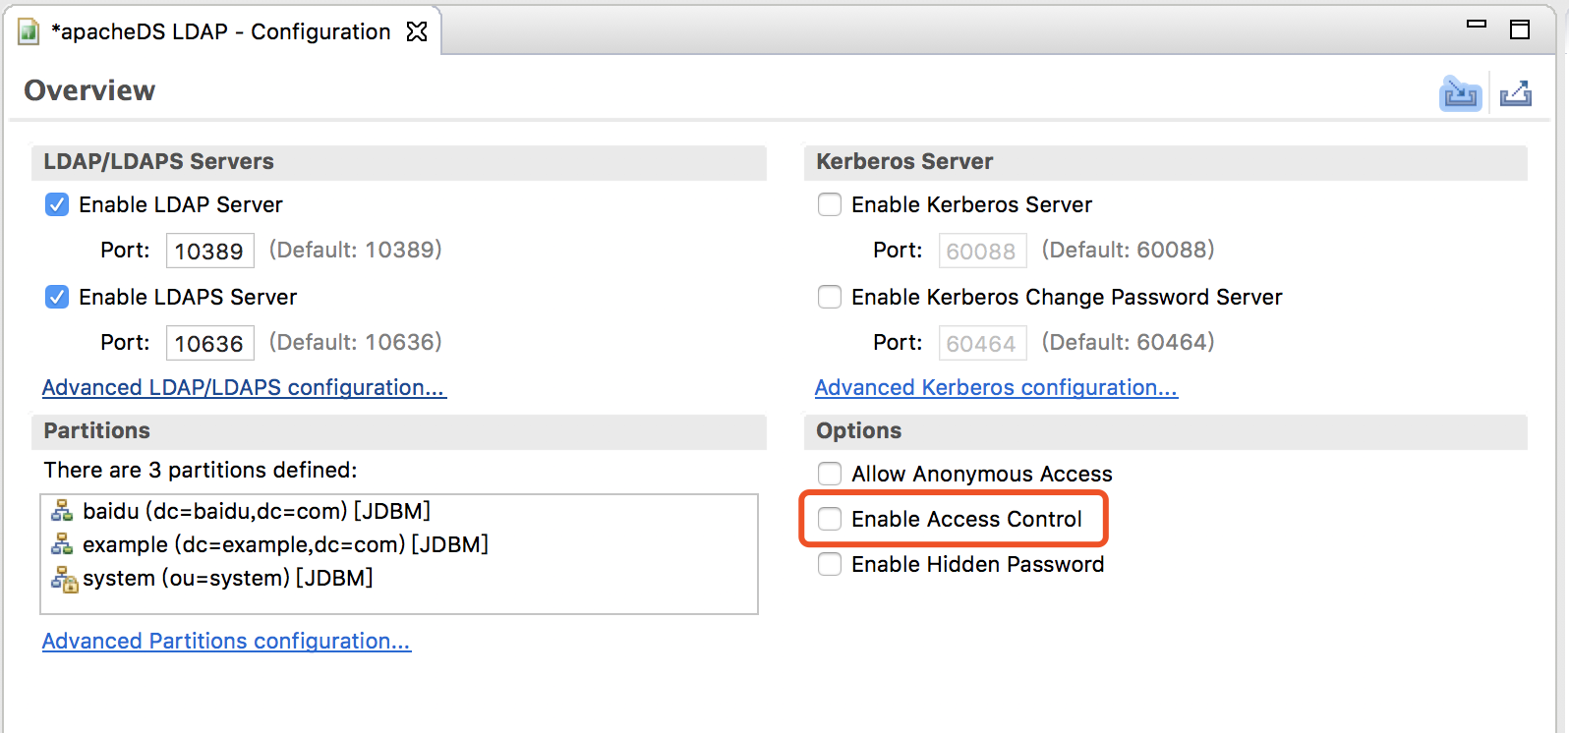This screenshot has height=733, width=1569.
Task: Check Allow Anonymous Access
Action: pos(829,474)
